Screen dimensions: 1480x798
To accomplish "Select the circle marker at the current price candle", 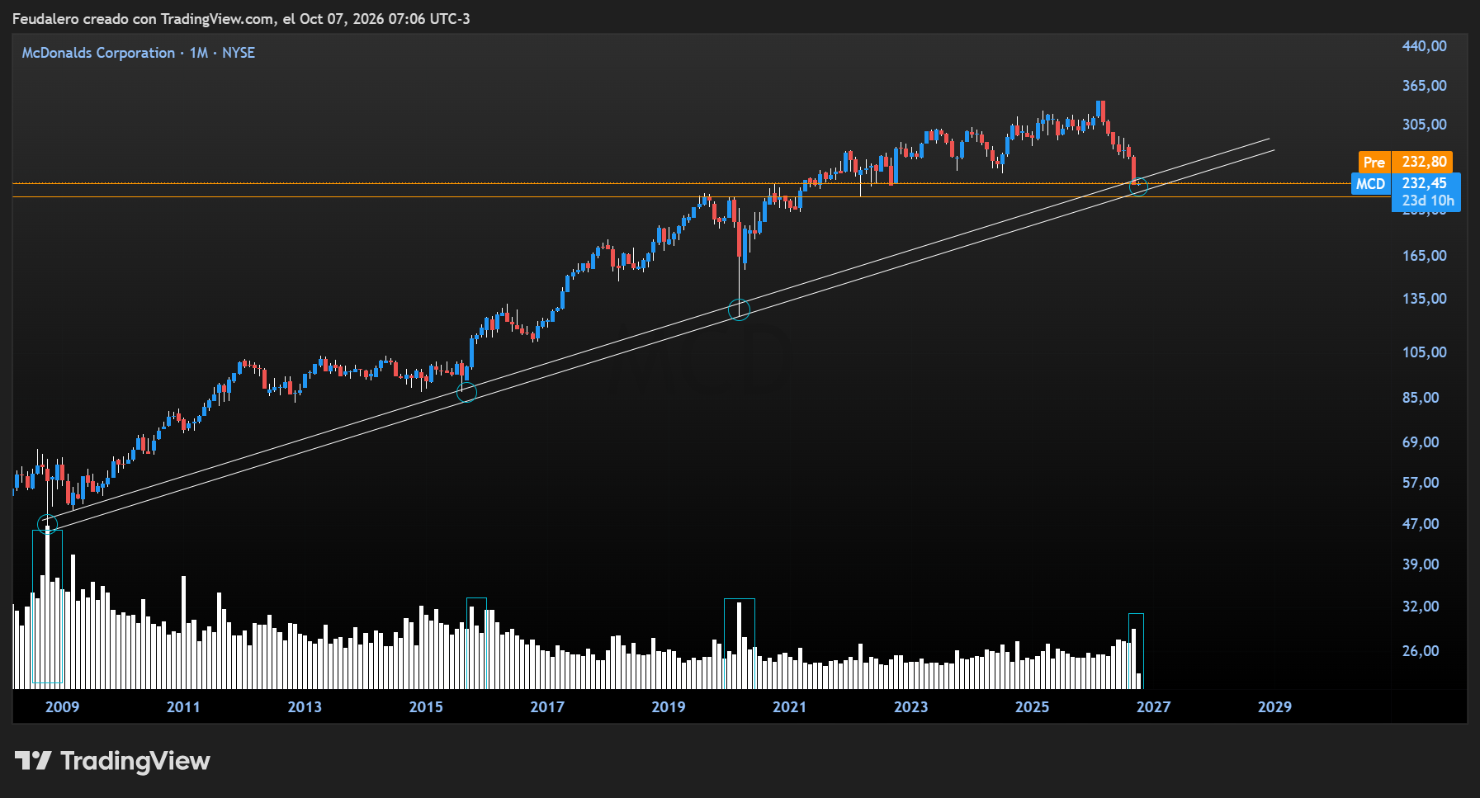I will [x=1138, y=186].
